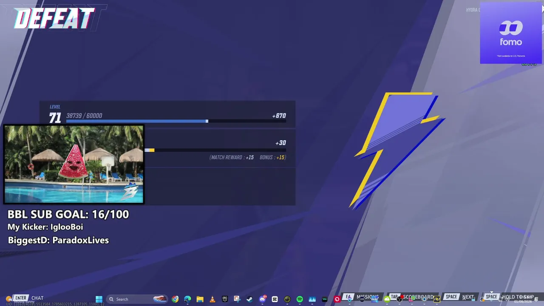The image size is (544, 306).
Task: Click the MATCH REWARD : +15 text
Action: (x=232, y=157)
